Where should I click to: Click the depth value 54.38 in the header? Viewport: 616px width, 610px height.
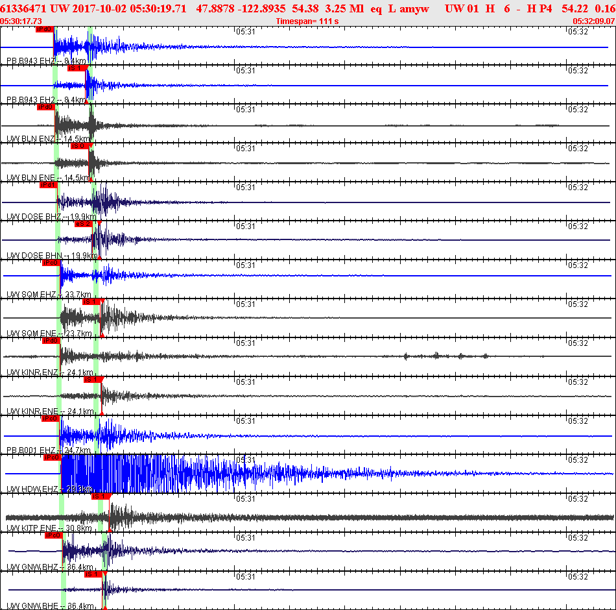tap(305, 8)
